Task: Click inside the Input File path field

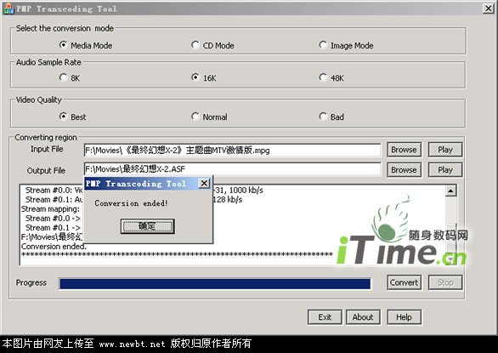Action: (232, 150)
